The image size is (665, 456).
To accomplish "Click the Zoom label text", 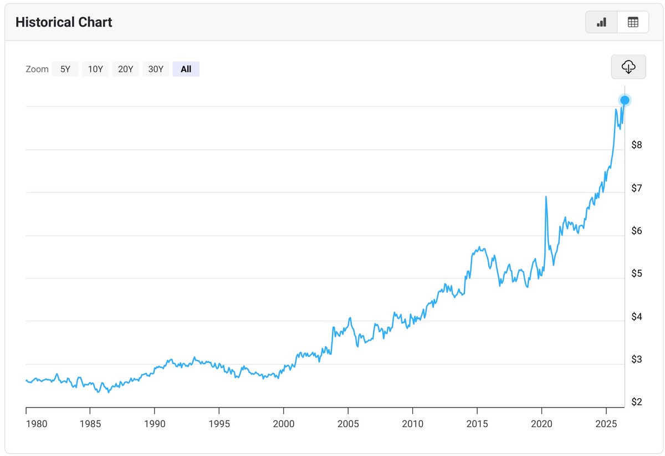I will click(x=37, y=69).
